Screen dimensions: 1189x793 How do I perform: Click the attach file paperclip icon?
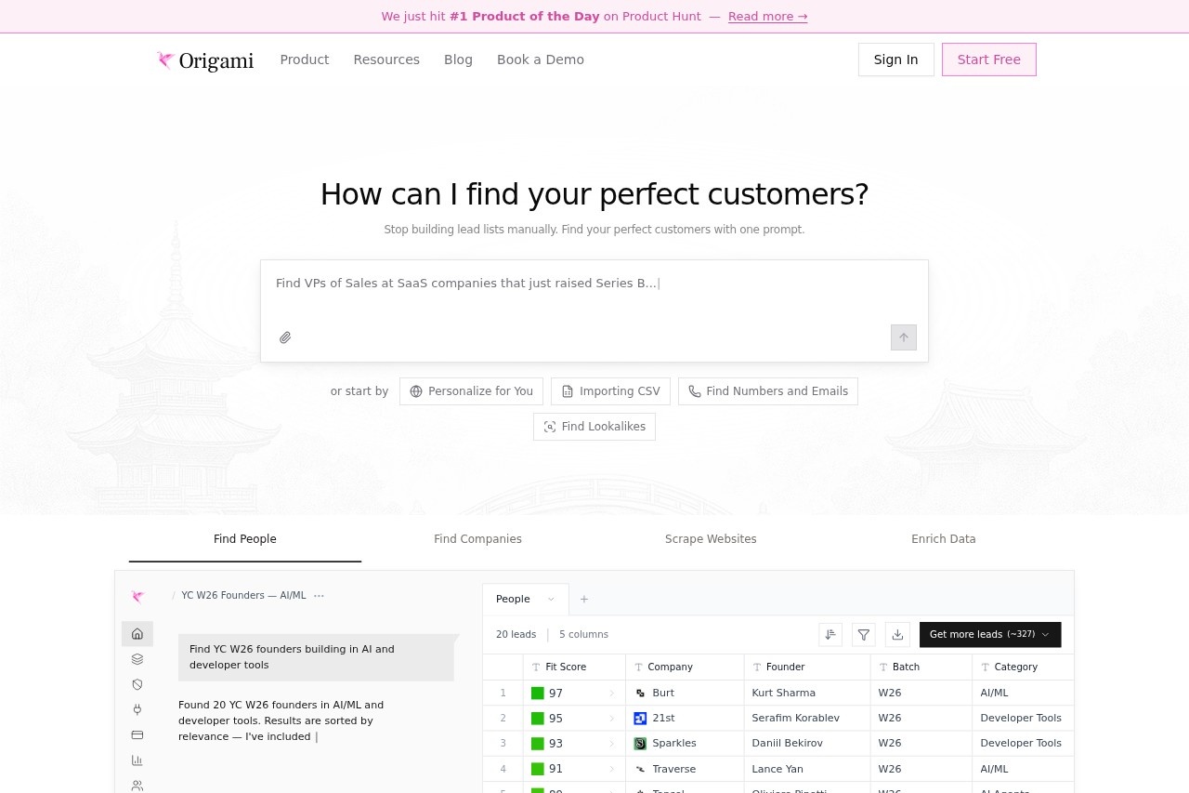(285, 337)
